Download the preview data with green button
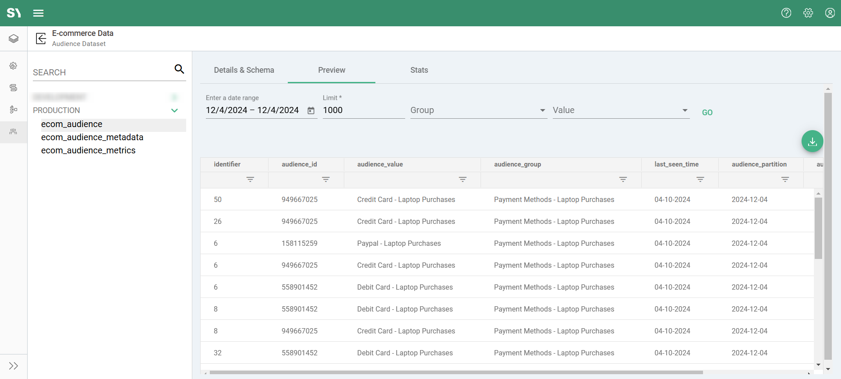The width and height of the screenshot is (841, 379). click(x=812, y=142)
